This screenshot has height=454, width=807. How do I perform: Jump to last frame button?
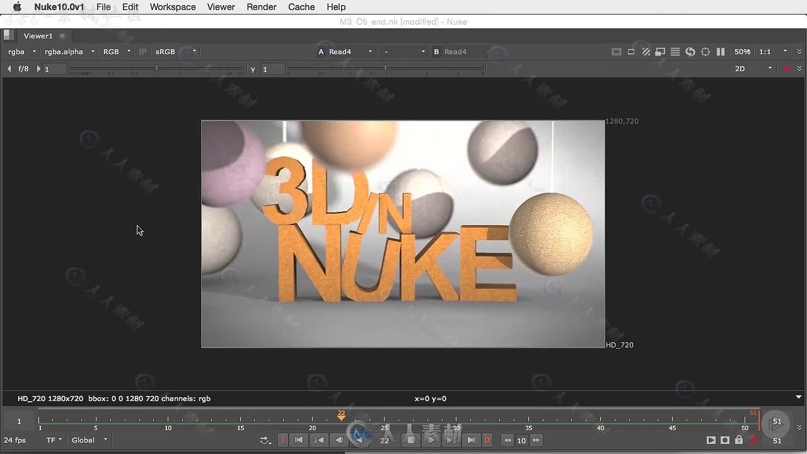(x=472, y=440)
